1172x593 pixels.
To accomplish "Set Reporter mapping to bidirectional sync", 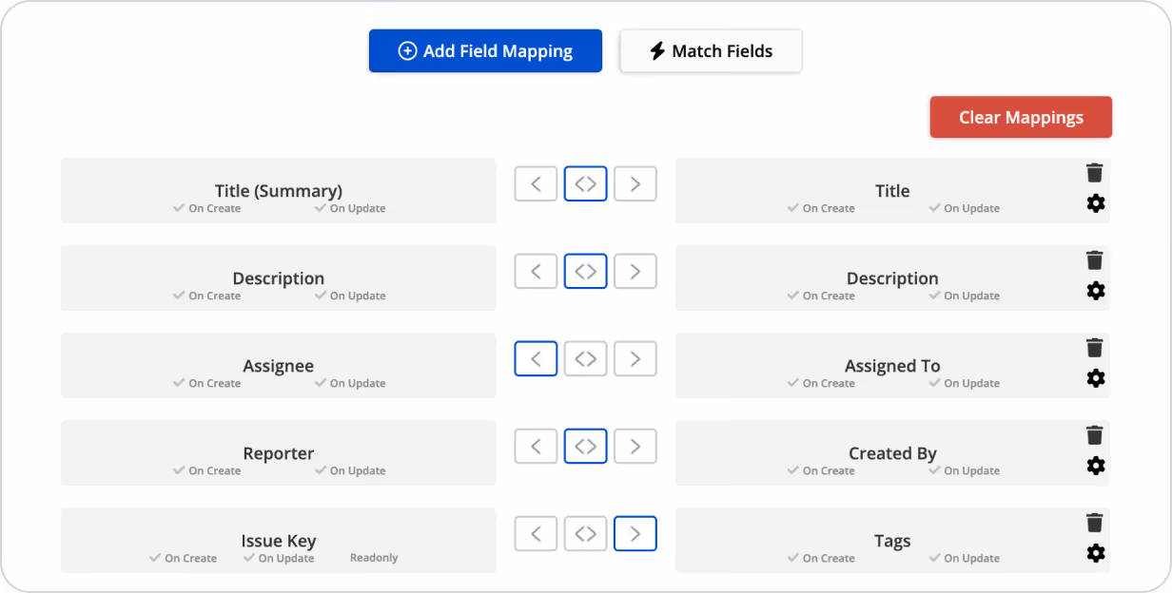I will point(585,446).
